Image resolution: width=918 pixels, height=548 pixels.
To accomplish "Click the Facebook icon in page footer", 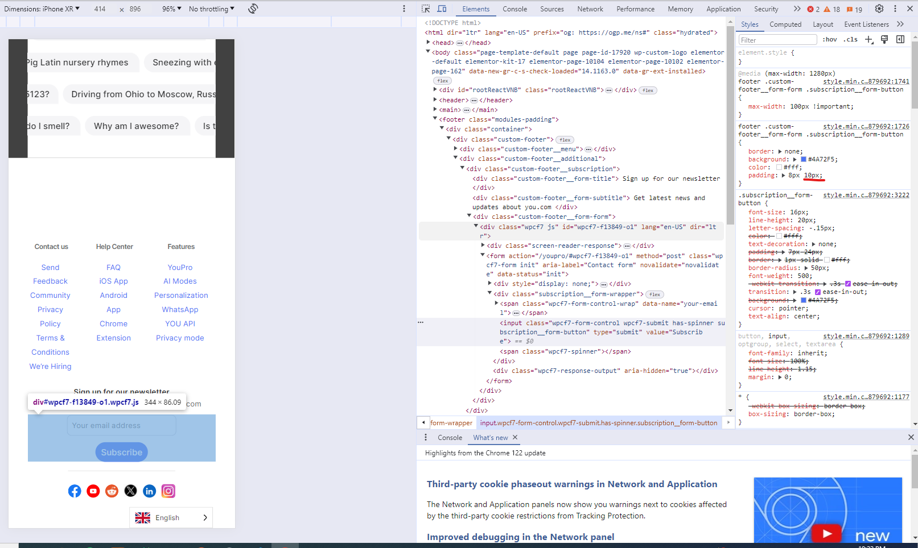I will click(x=75, y=491).
